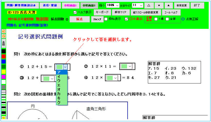This screenshot has height=122, width=211.
Task: Uncheck the ヘルプ表示 checkbox
Action: coord(75,12)
